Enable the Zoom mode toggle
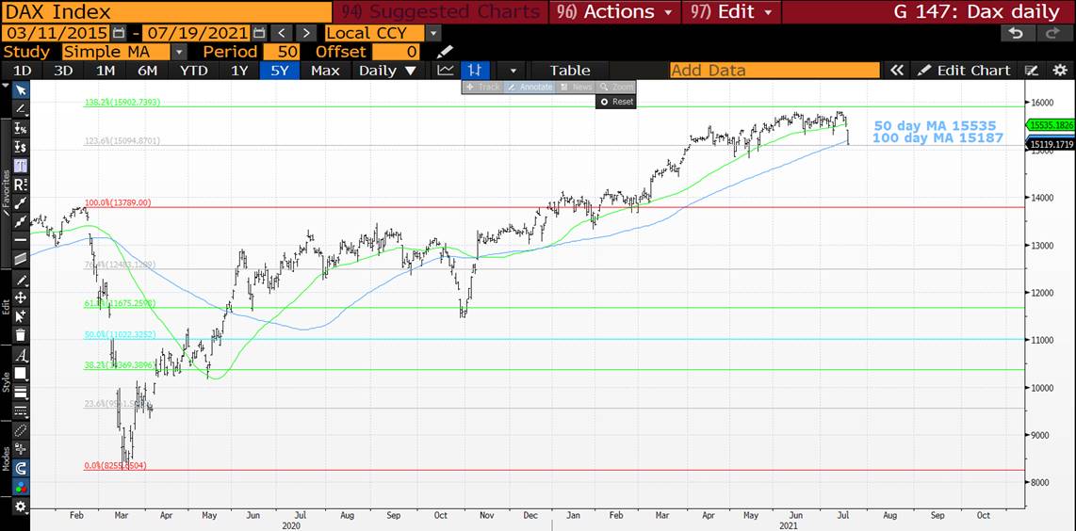Viewport: 1076px width, 531px height. [616, 88]
